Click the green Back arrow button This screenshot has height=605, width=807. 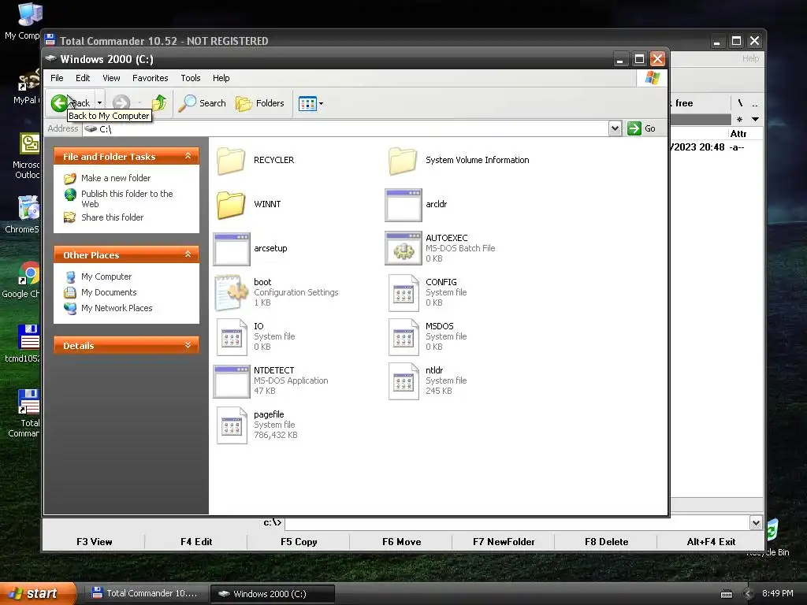[x=59, y=103]
